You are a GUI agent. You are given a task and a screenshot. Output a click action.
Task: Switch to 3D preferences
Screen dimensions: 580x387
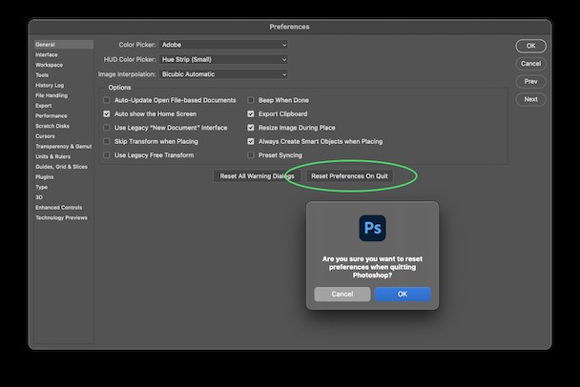pyautogui.click(x=39, y=197)
